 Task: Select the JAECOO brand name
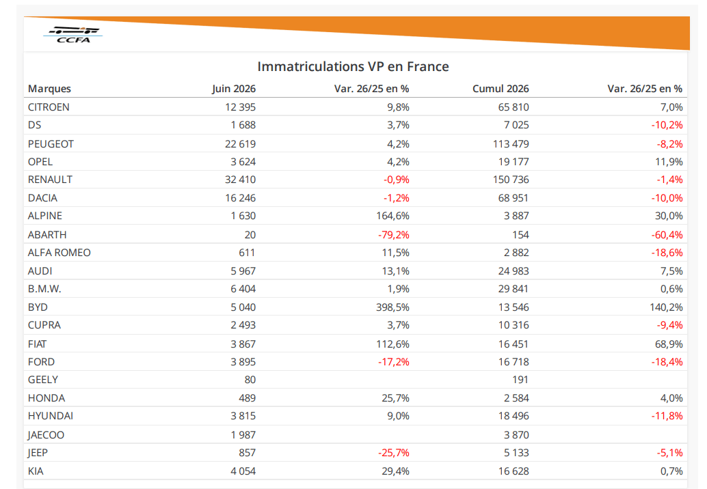[x=46, y=435]
